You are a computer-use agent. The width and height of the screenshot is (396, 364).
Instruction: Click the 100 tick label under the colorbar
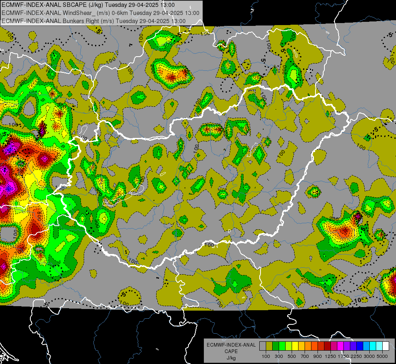(x=266, y=356)
